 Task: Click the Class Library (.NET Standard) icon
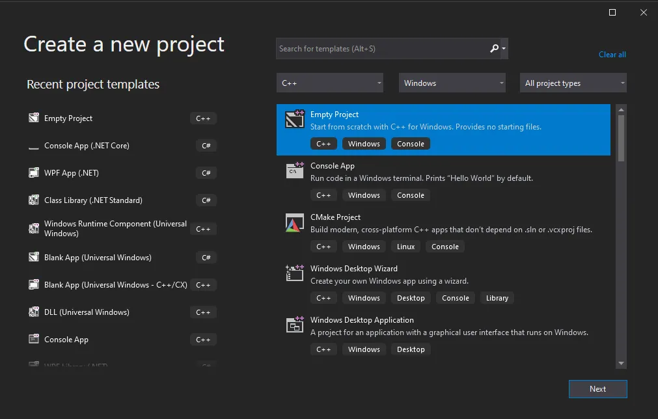34,200
